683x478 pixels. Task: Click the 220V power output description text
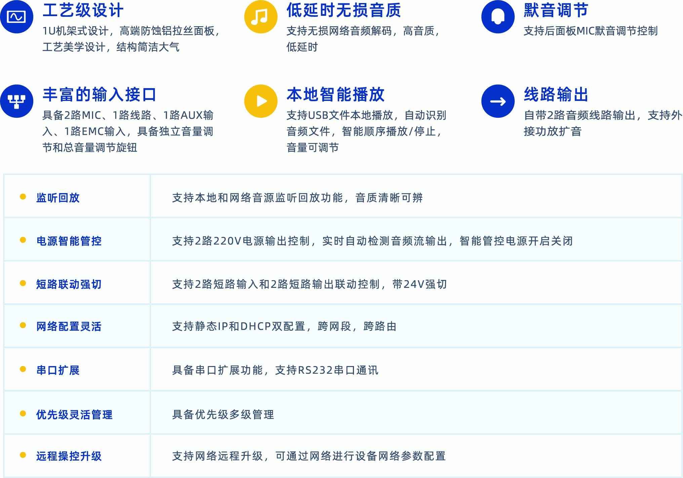(372, 241)
